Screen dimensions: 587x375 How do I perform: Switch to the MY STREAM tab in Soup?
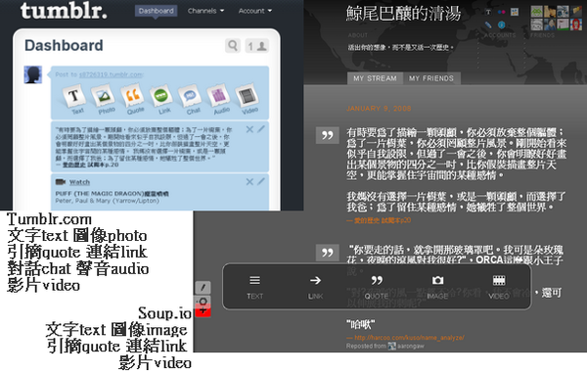375,78
